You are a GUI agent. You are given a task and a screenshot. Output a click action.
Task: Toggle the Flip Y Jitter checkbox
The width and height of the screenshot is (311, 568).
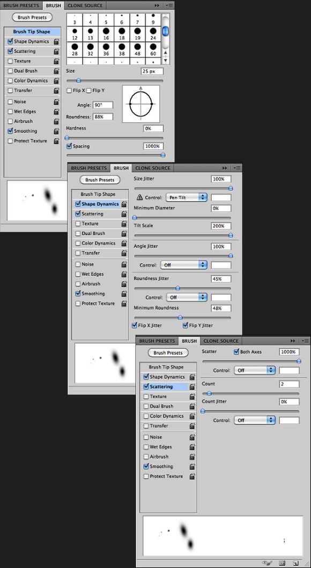[x=185, y=325]
